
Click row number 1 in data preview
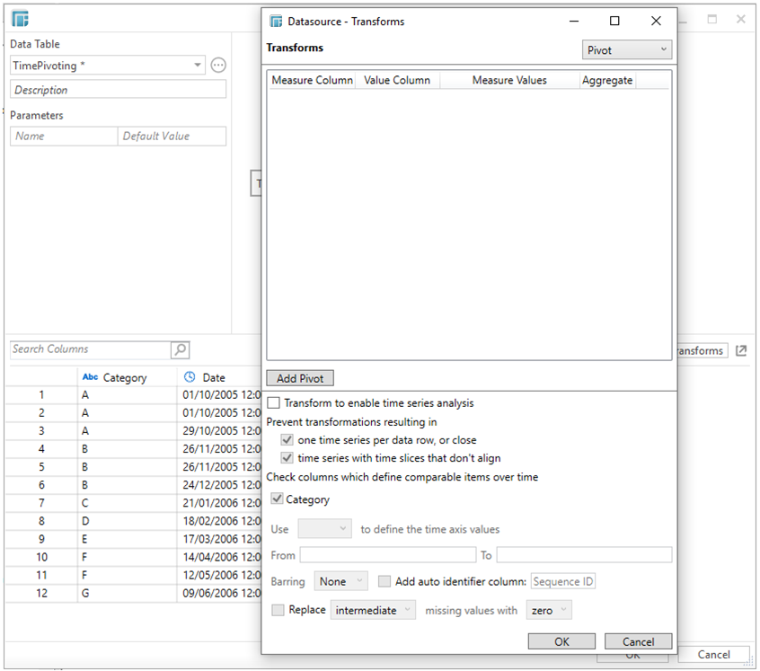click(41, 395)
